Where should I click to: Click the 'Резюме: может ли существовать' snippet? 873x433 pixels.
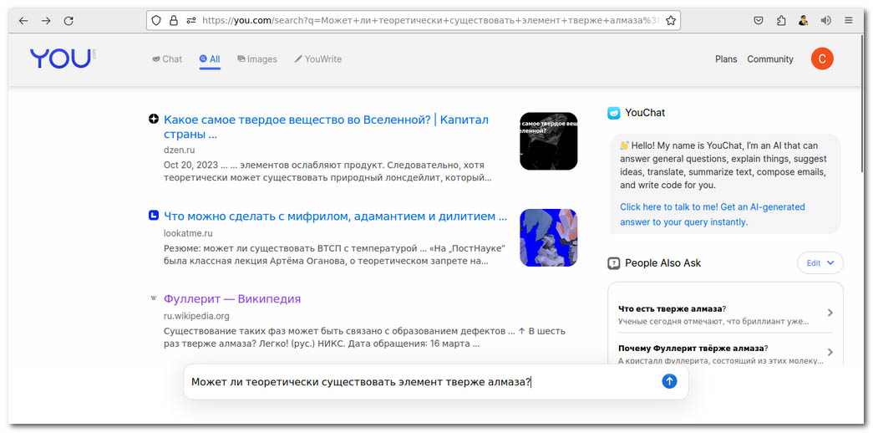point(334,253)
